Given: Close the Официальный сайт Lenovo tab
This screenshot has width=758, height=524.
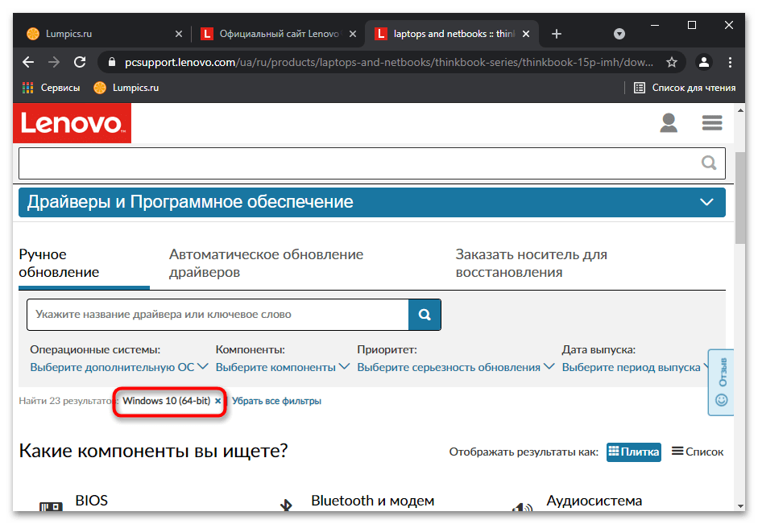Looking at the screenshot, I should [353, 34].
